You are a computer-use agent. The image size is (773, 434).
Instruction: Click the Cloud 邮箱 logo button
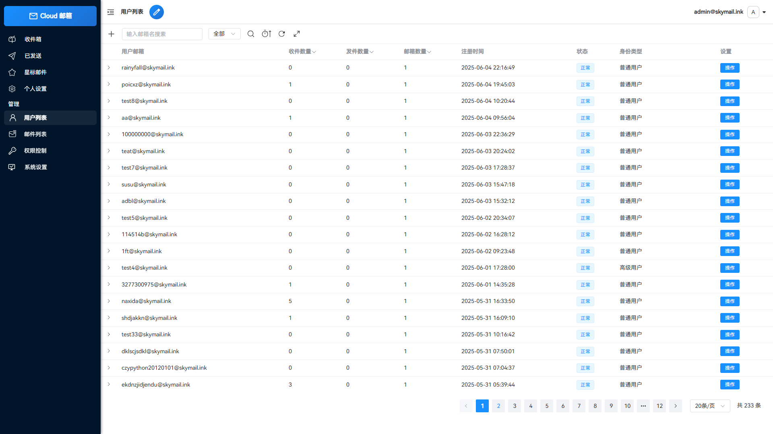coord(50,16)
